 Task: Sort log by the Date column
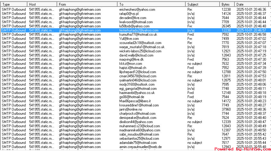252,4
